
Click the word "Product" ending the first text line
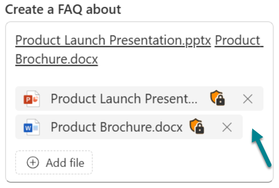click(239, 41)
